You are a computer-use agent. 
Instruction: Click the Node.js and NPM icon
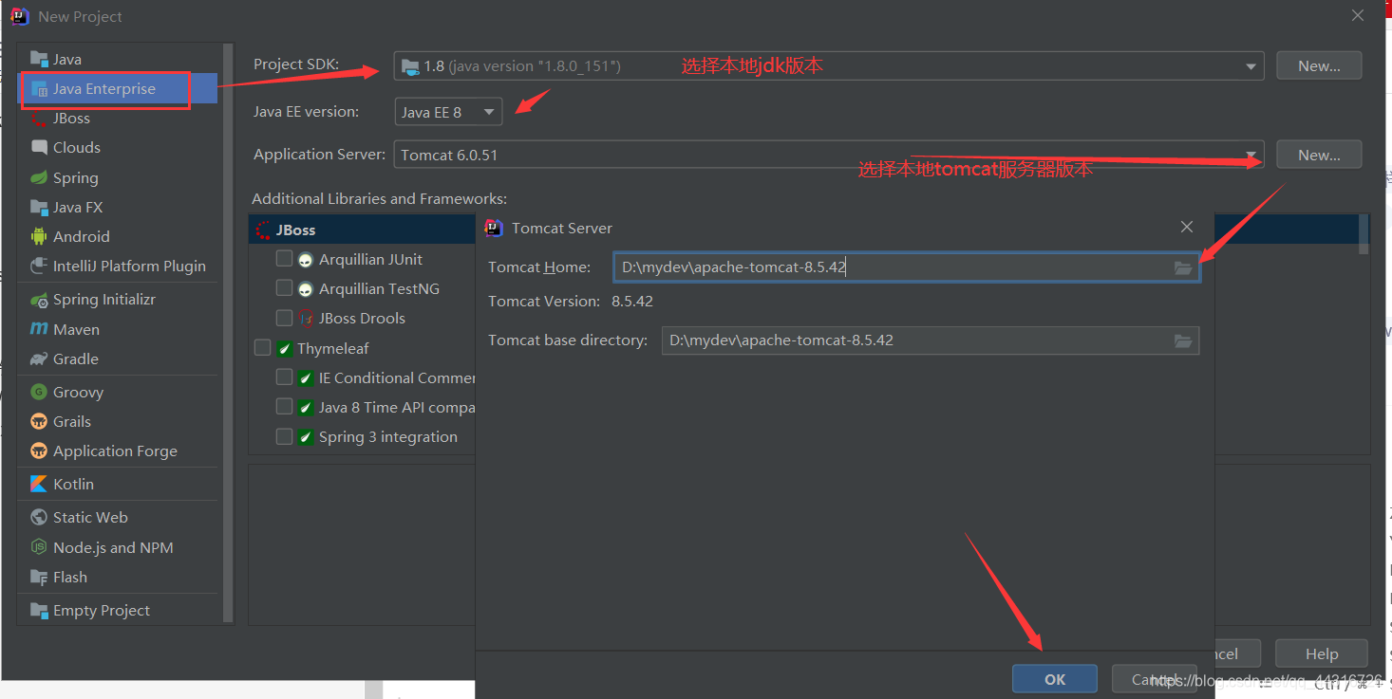point(39,547)
